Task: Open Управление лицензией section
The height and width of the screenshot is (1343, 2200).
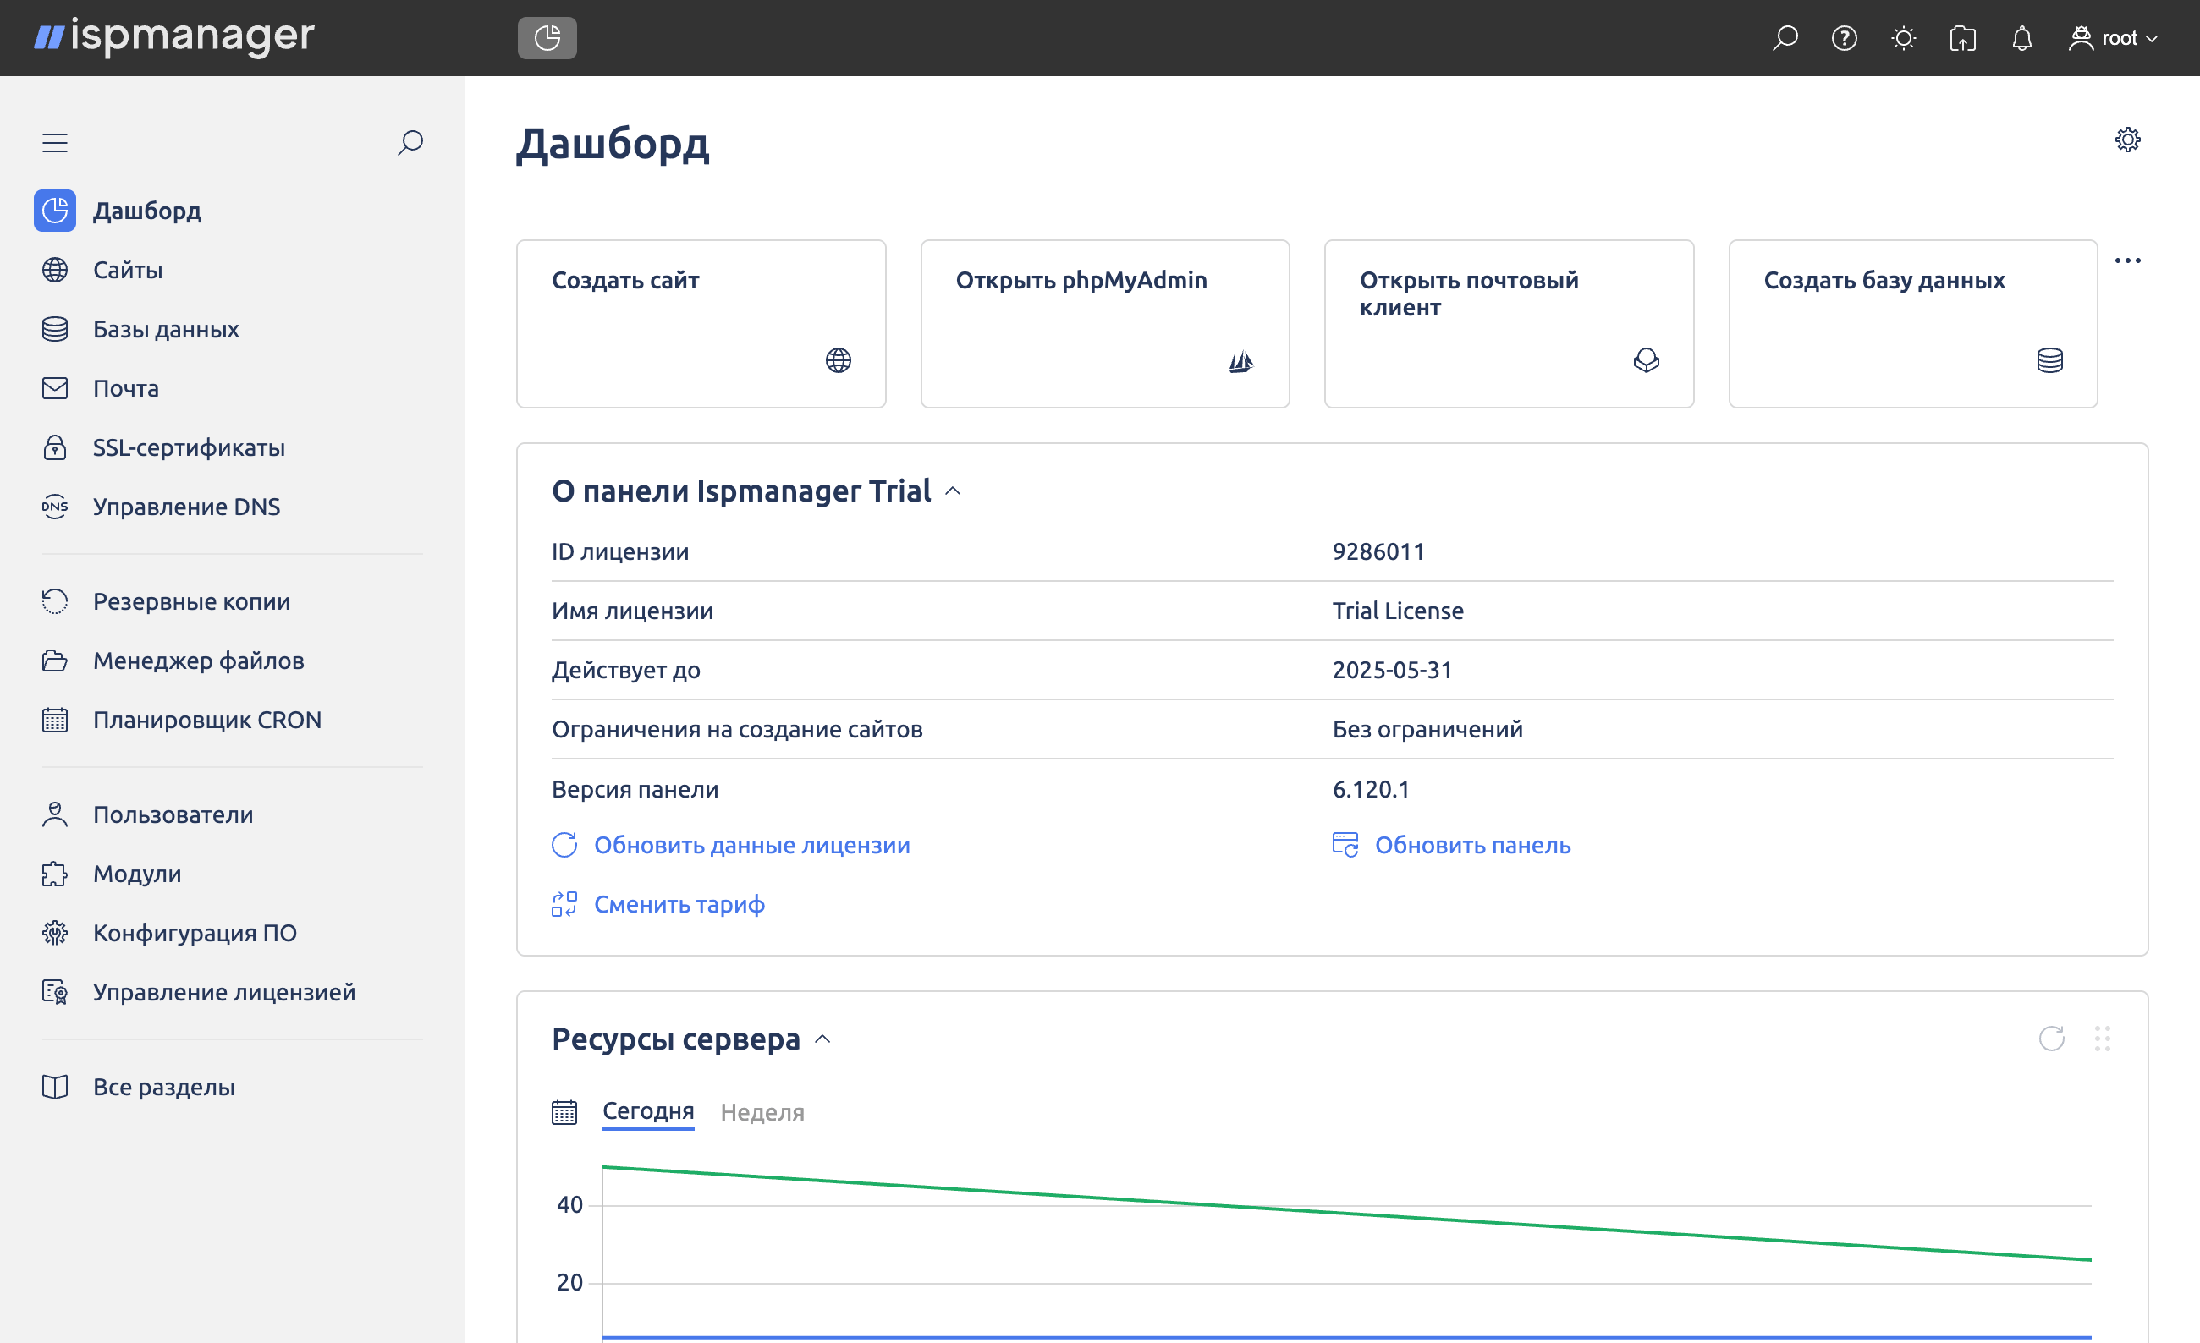Action: click(x=224, y=992)
